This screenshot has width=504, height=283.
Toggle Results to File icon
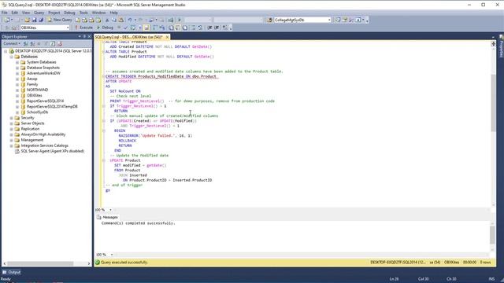[x=185, y=28]
